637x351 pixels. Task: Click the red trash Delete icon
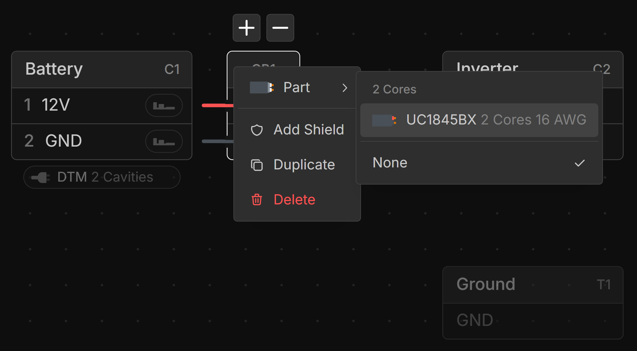[x=257, y=200]
